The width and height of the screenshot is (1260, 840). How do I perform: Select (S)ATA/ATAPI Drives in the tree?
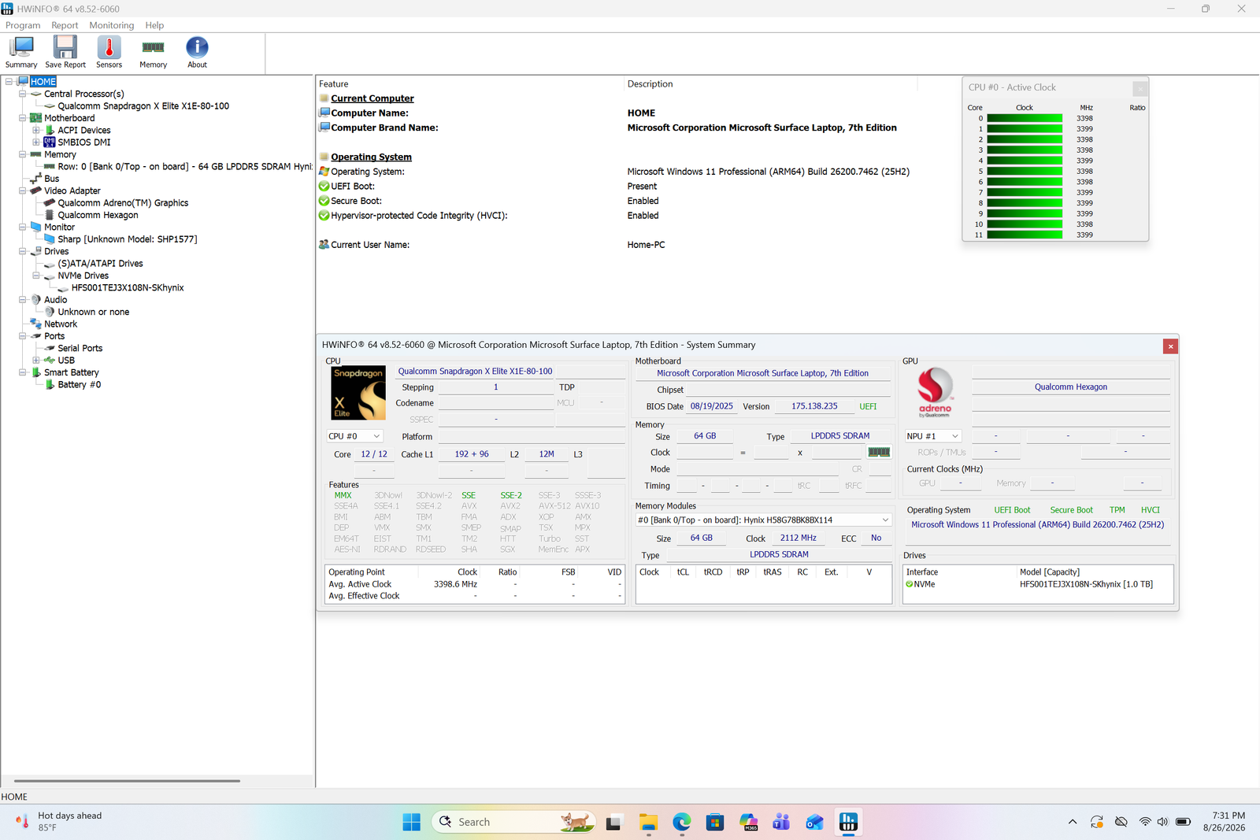click(x=100, y=264)
